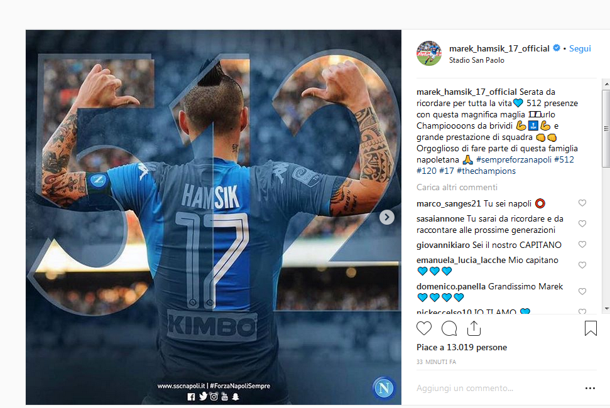Click the comments scrollbar up arrow
Screen dimensions: 610x408
pos(606,84)
